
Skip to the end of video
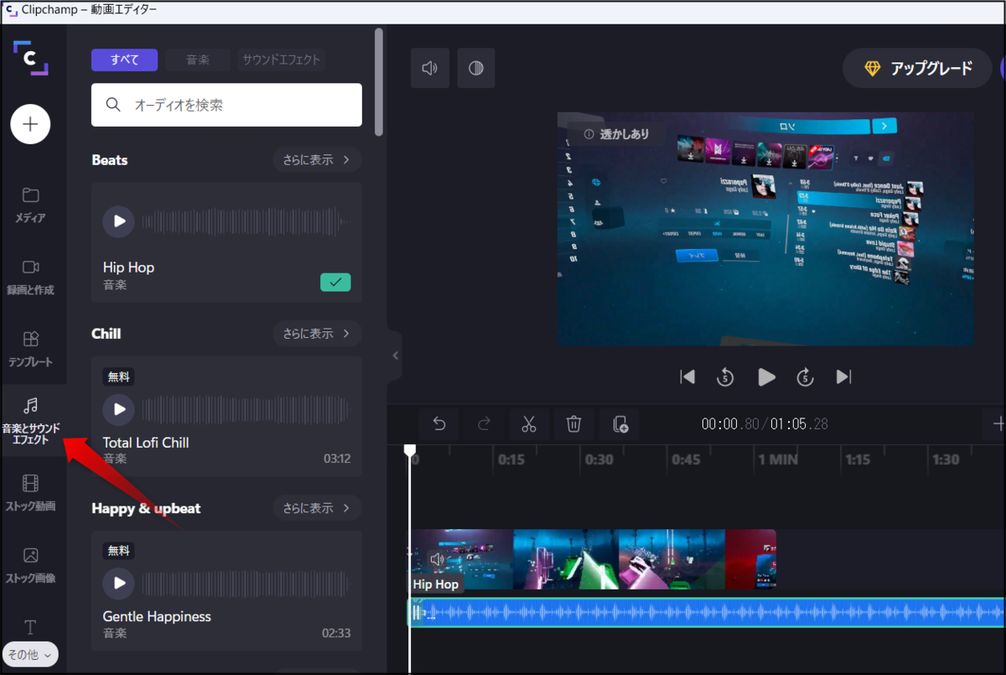point(844,377)
